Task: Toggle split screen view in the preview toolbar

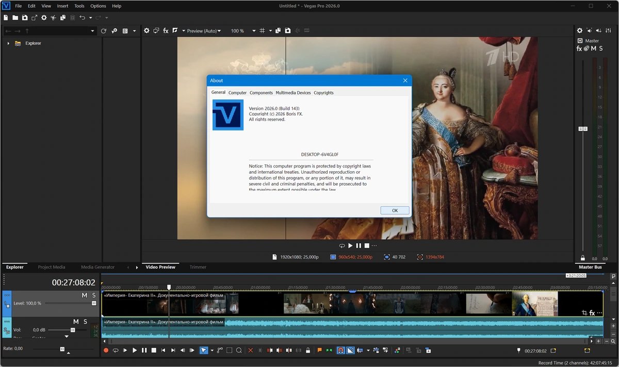Action: 175,31
